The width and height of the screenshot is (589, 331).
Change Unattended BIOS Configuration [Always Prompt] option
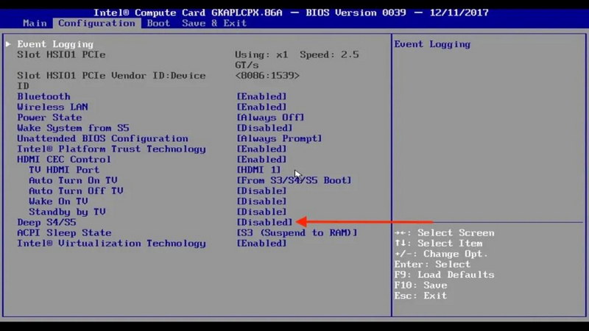tap(279, 138)
